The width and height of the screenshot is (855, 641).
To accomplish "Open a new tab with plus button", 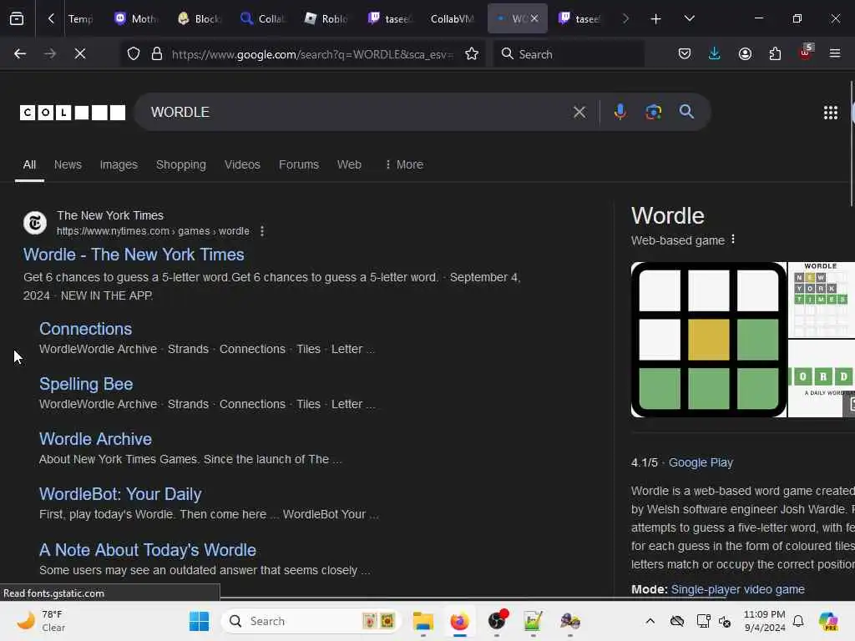I will point(655,19).
